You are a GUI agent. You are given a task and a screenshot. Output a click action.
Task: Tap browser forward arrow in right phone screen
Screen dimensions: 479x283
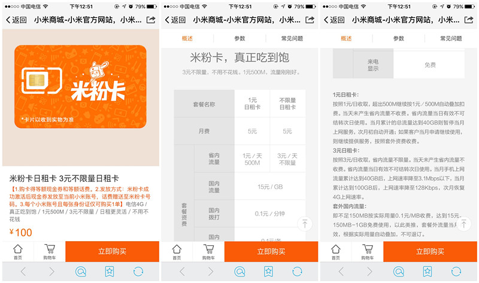point(369,272)
